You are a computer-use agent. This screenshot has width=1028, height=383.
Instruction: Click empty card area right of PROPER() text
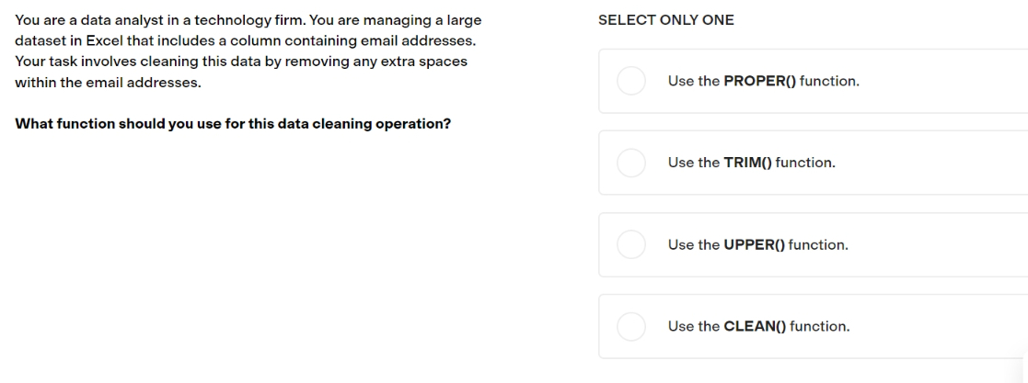click(x=944, y=81)
